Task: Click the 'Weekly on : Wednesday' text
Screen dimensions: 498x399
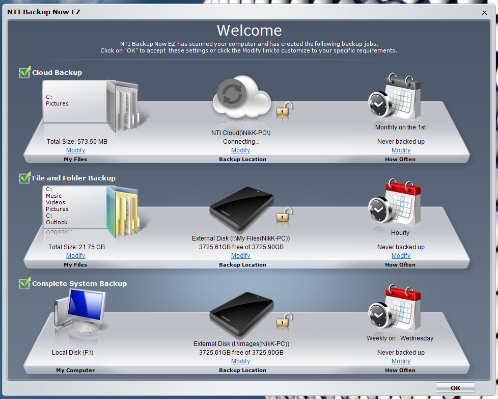Action: coord(400,338)
